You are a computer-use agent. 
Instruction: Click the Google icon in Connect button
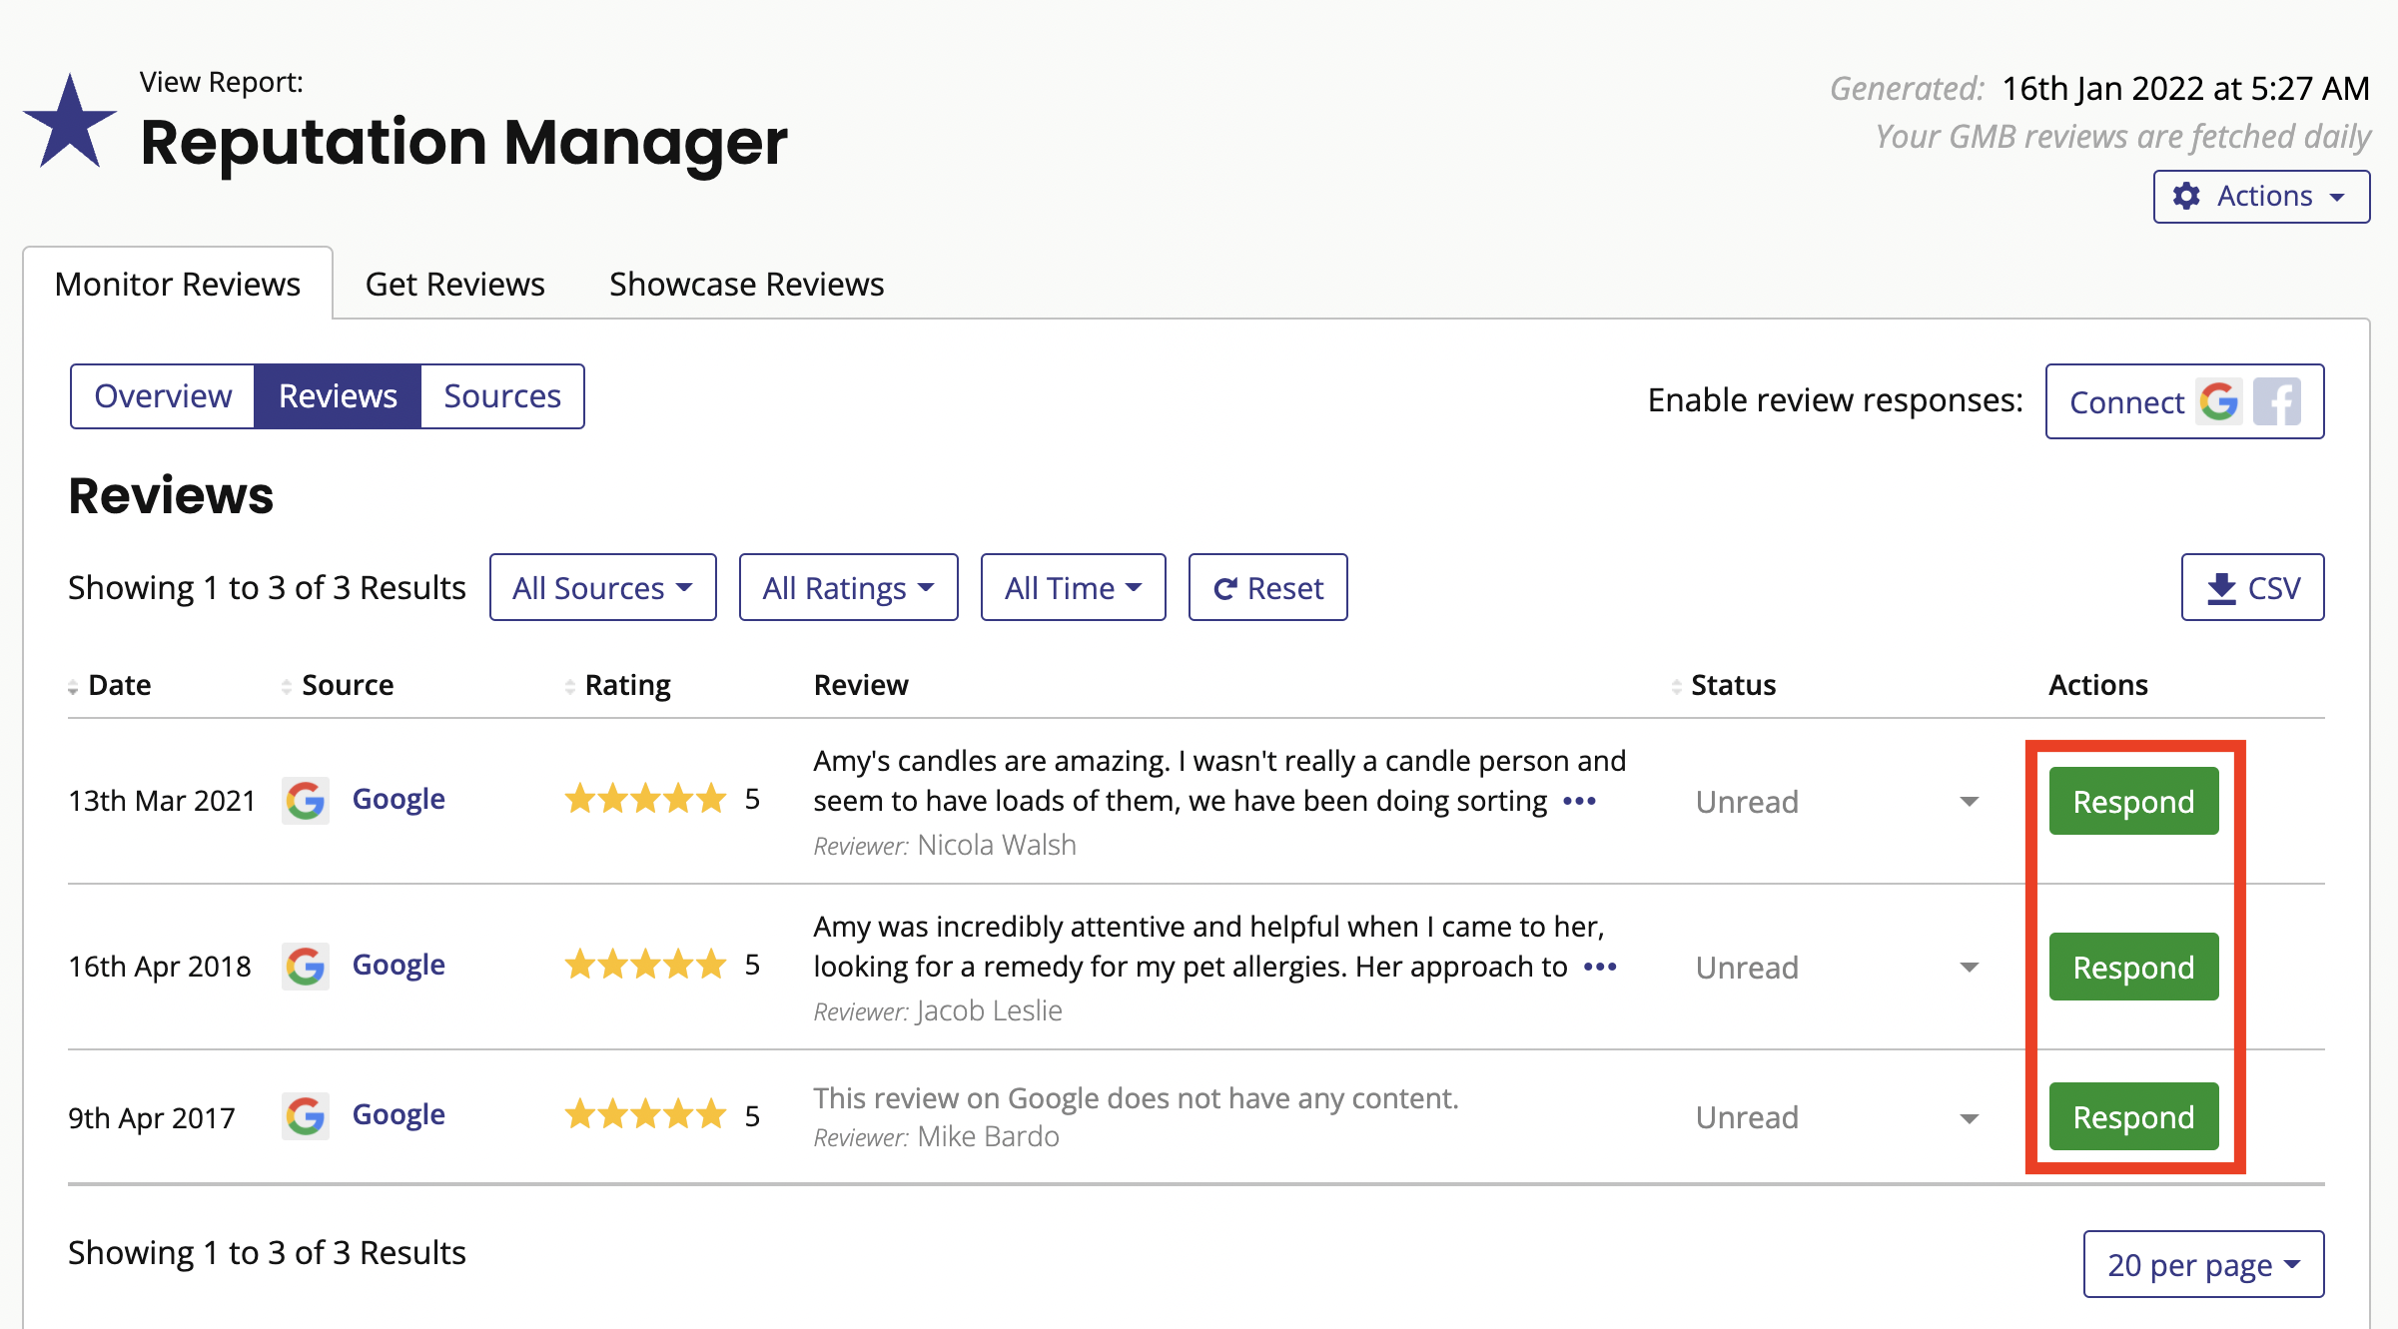(2219, 401)
